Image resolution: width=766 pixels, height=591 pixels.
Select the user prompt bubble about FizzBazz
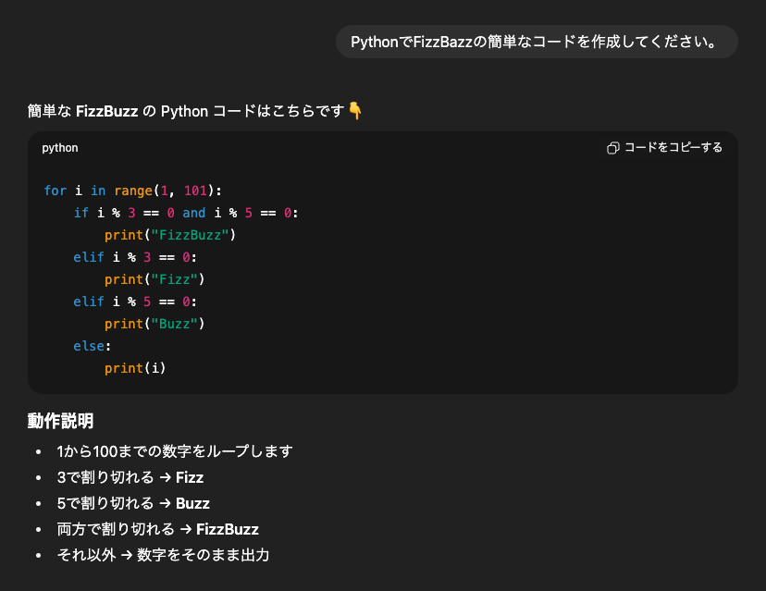[536, 43]
